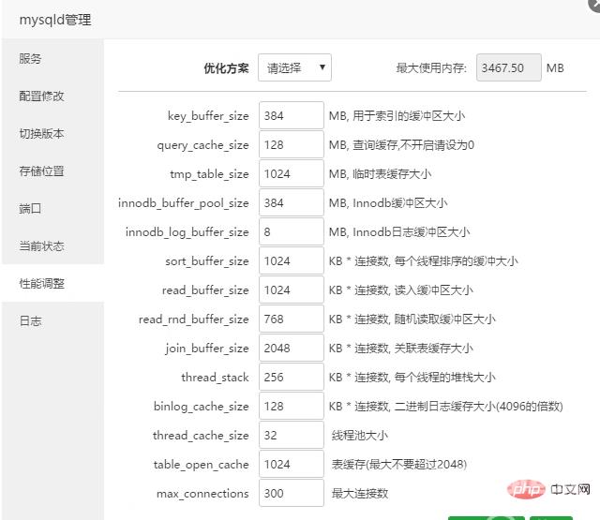Click the key_buffer_size input field
The width and height of the screenshot is (600, 520).
(291, 116)
